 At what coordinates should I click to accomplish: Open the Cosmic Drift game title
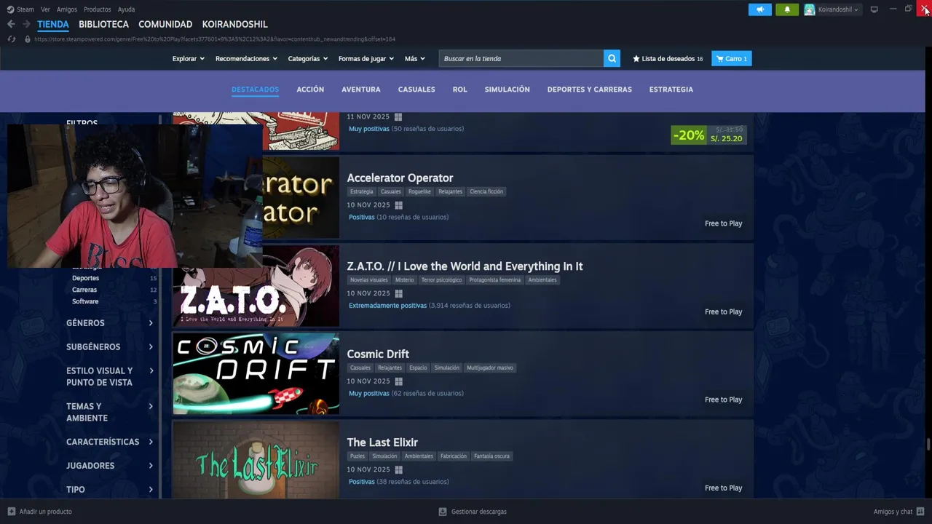[x=378, y=354]
